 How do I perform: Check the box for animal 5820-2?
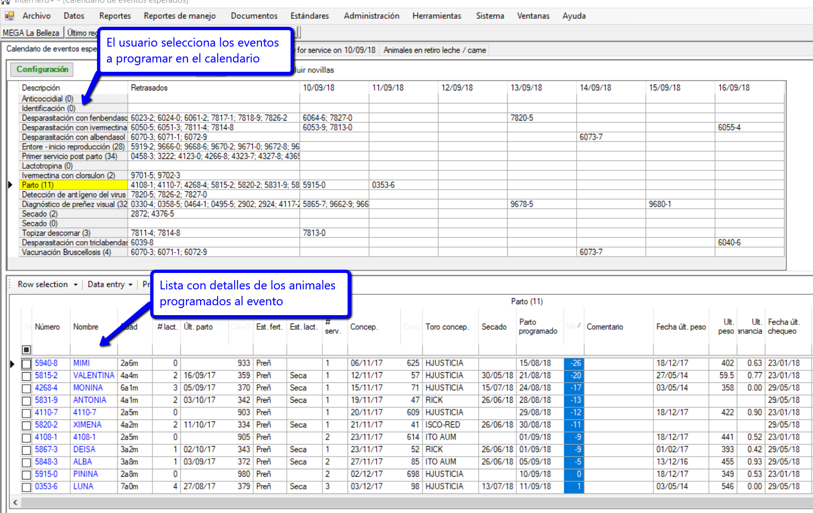coord(26,425)
